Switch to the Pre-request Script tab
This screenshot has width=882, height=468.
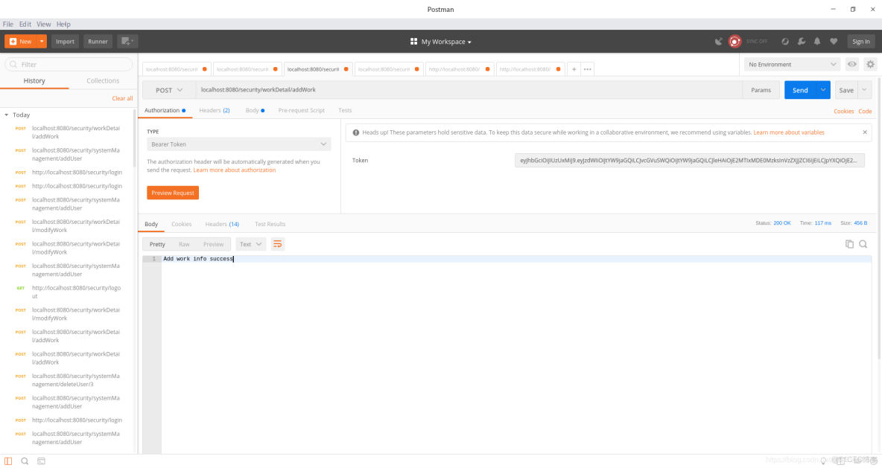click(301, 110)
